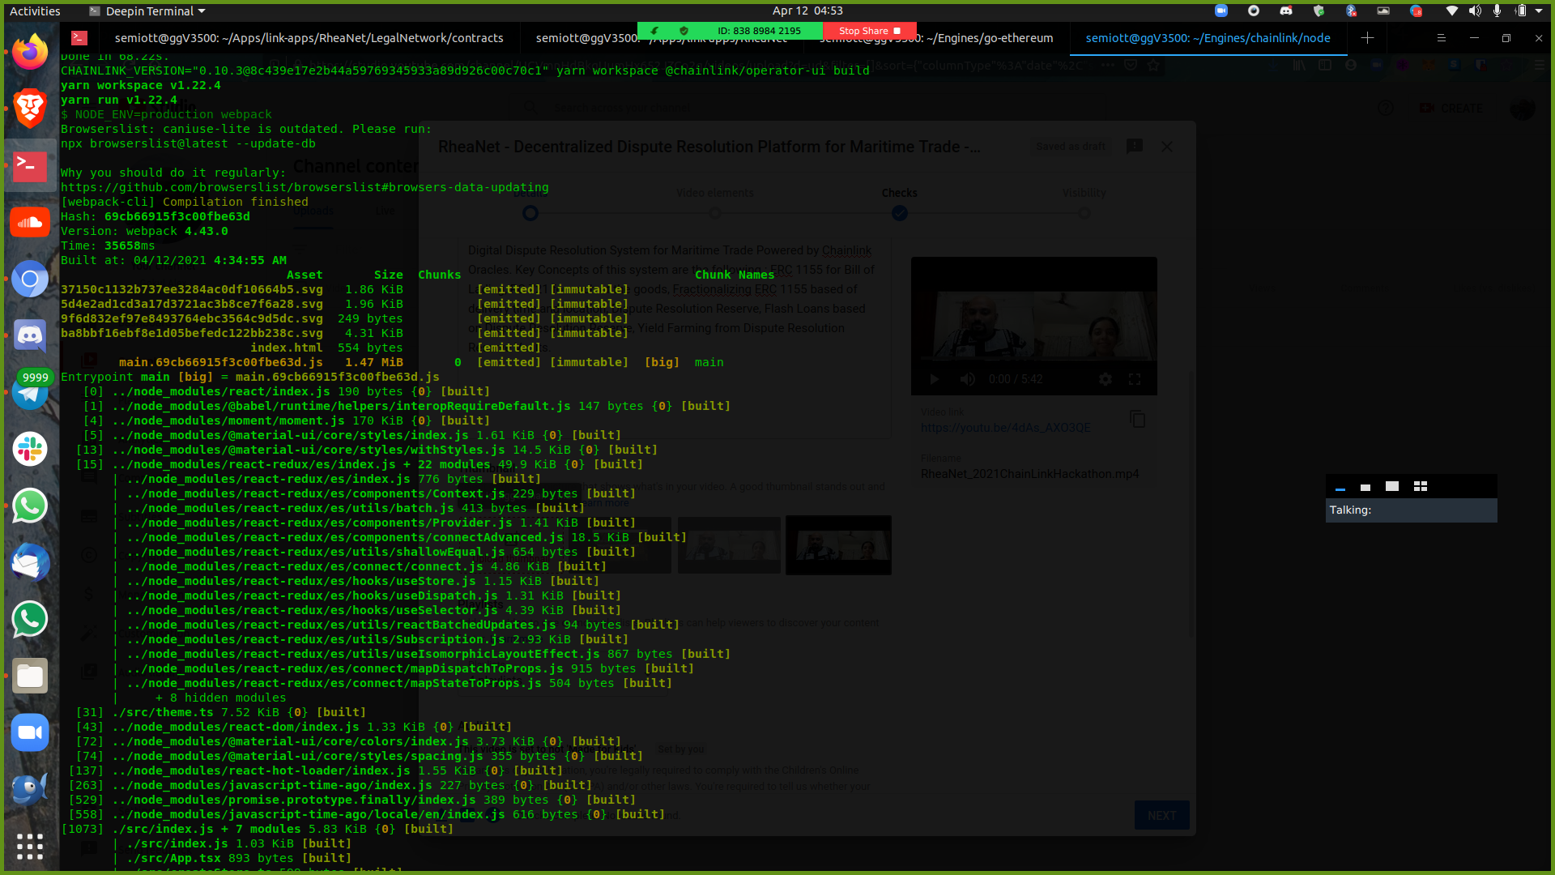Screen dimensions: 1555x875
Task: Open the SoundCloud dock icon
Action: [x=30, y=222]
